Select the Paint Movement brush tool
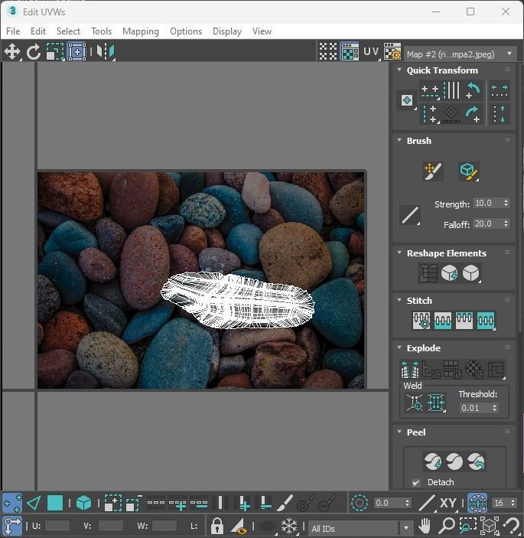Image resolution: width=524 pixels, height=538 pixels. pos(433,171)
